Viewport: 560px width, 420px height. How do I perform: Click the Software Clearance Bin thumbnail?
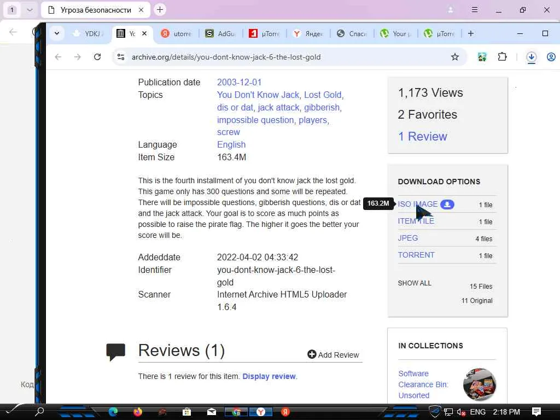tap(479, 384)
